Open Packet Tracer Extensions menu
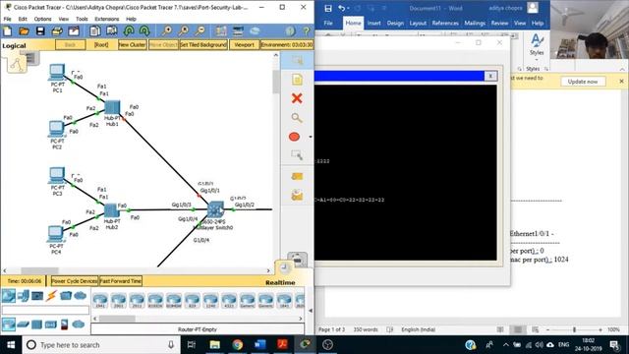The height and width of the screenshot is (354, 629). (x=107, y=19)
